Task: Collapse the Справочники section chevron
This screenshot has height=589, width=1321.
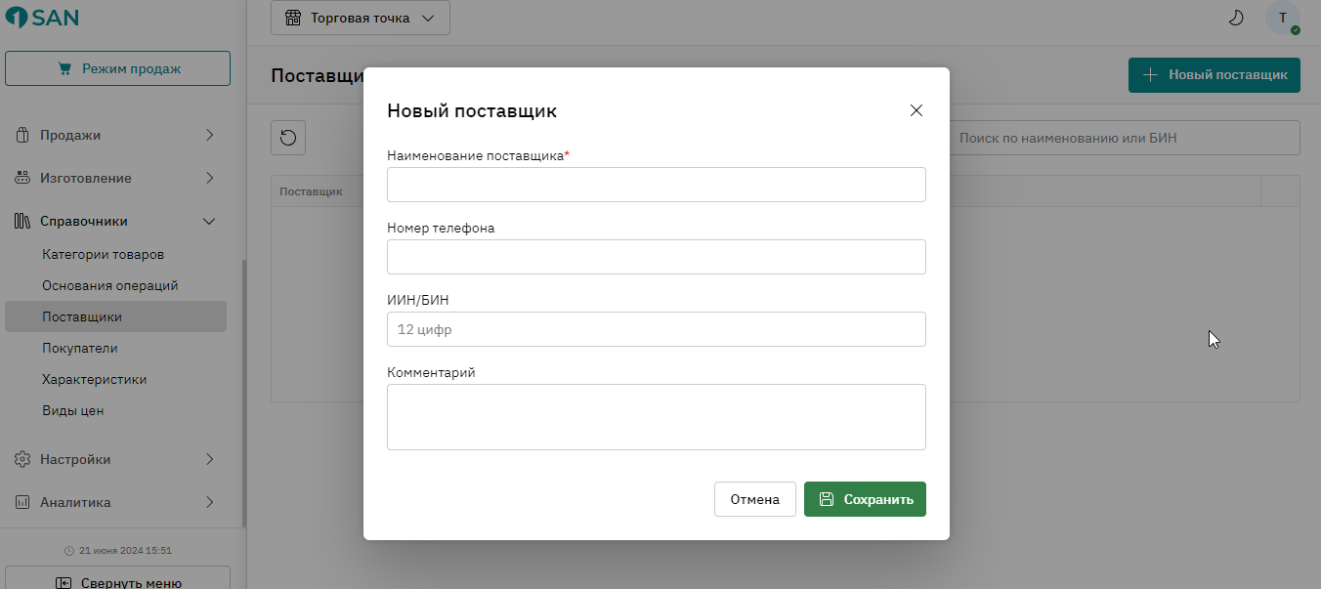Action: click(x=209, y=221)
